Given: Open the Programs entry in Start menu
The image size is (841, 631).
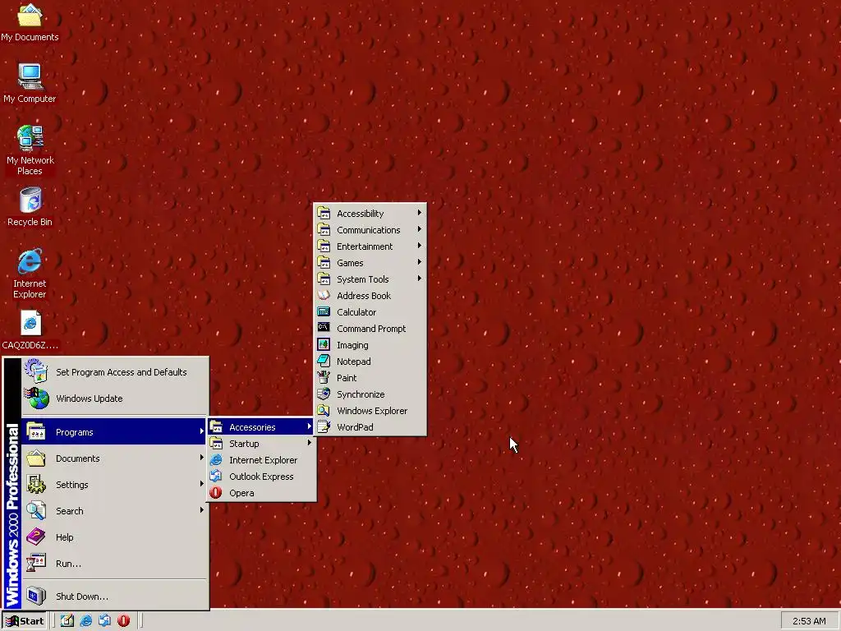Looking at the screenshot, I should tap(114, 432).
